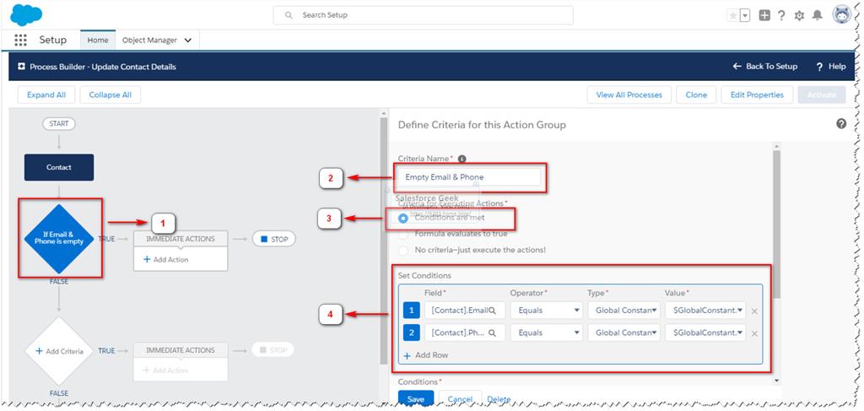Open Value dropdown for row 1
864x411 pixels.
[x=706, y=311]
